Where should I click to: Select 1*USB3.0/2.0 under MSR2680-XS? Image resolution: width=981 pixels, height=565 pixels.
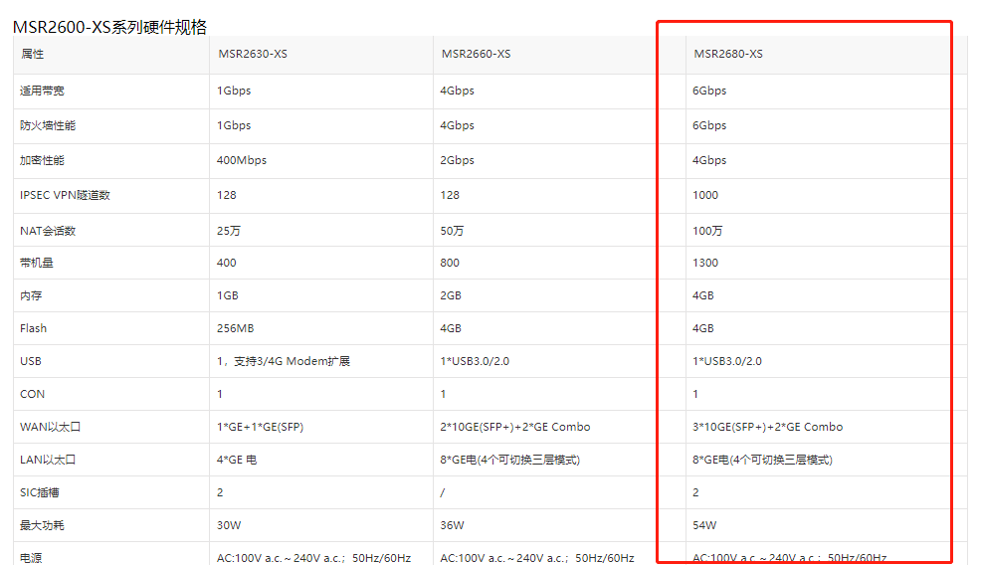click(x=727, y=361)
